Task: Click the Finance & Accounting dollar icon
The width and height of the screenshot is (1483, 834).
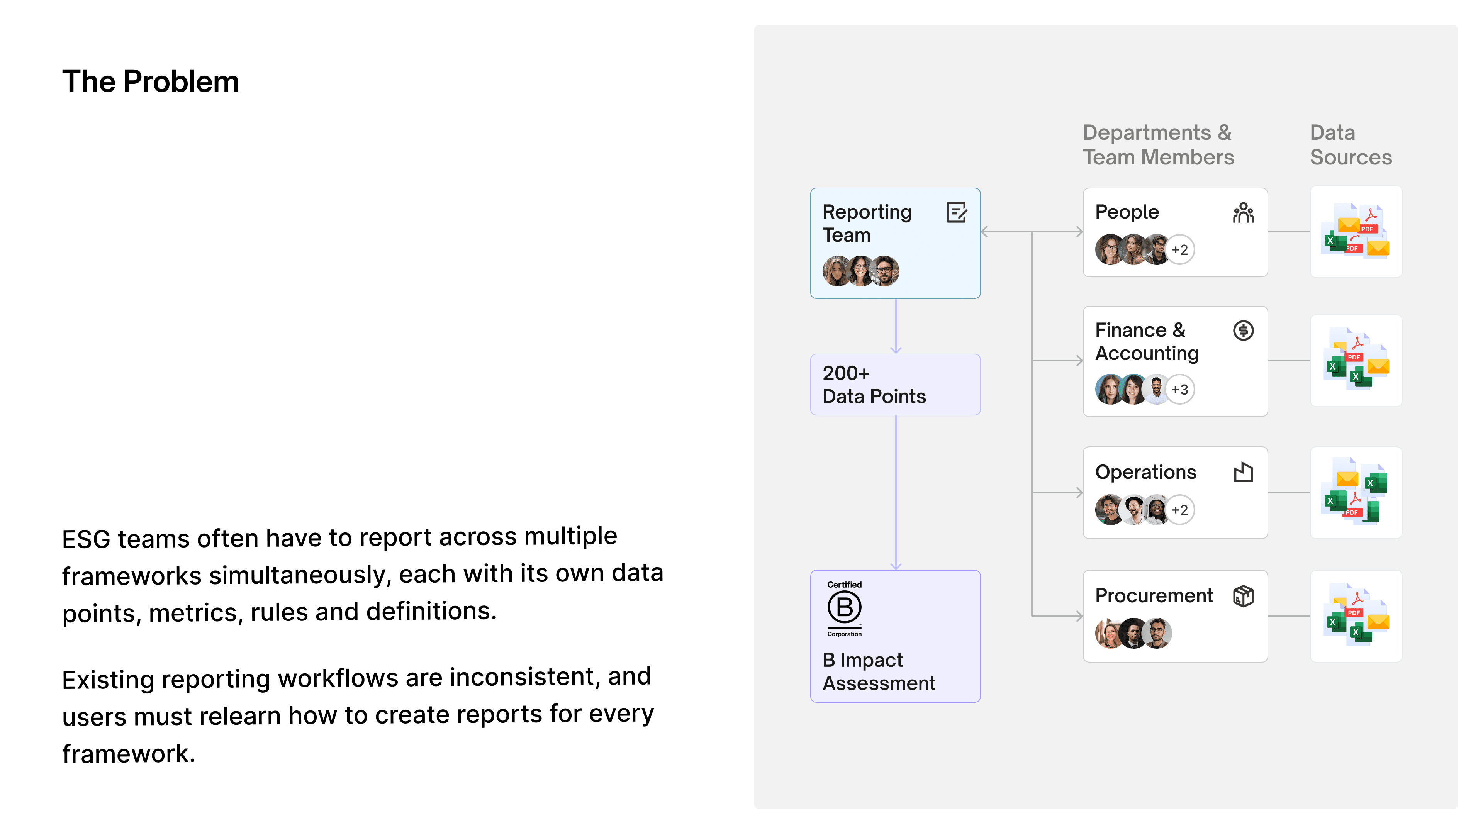Action: pos(1243,331)
